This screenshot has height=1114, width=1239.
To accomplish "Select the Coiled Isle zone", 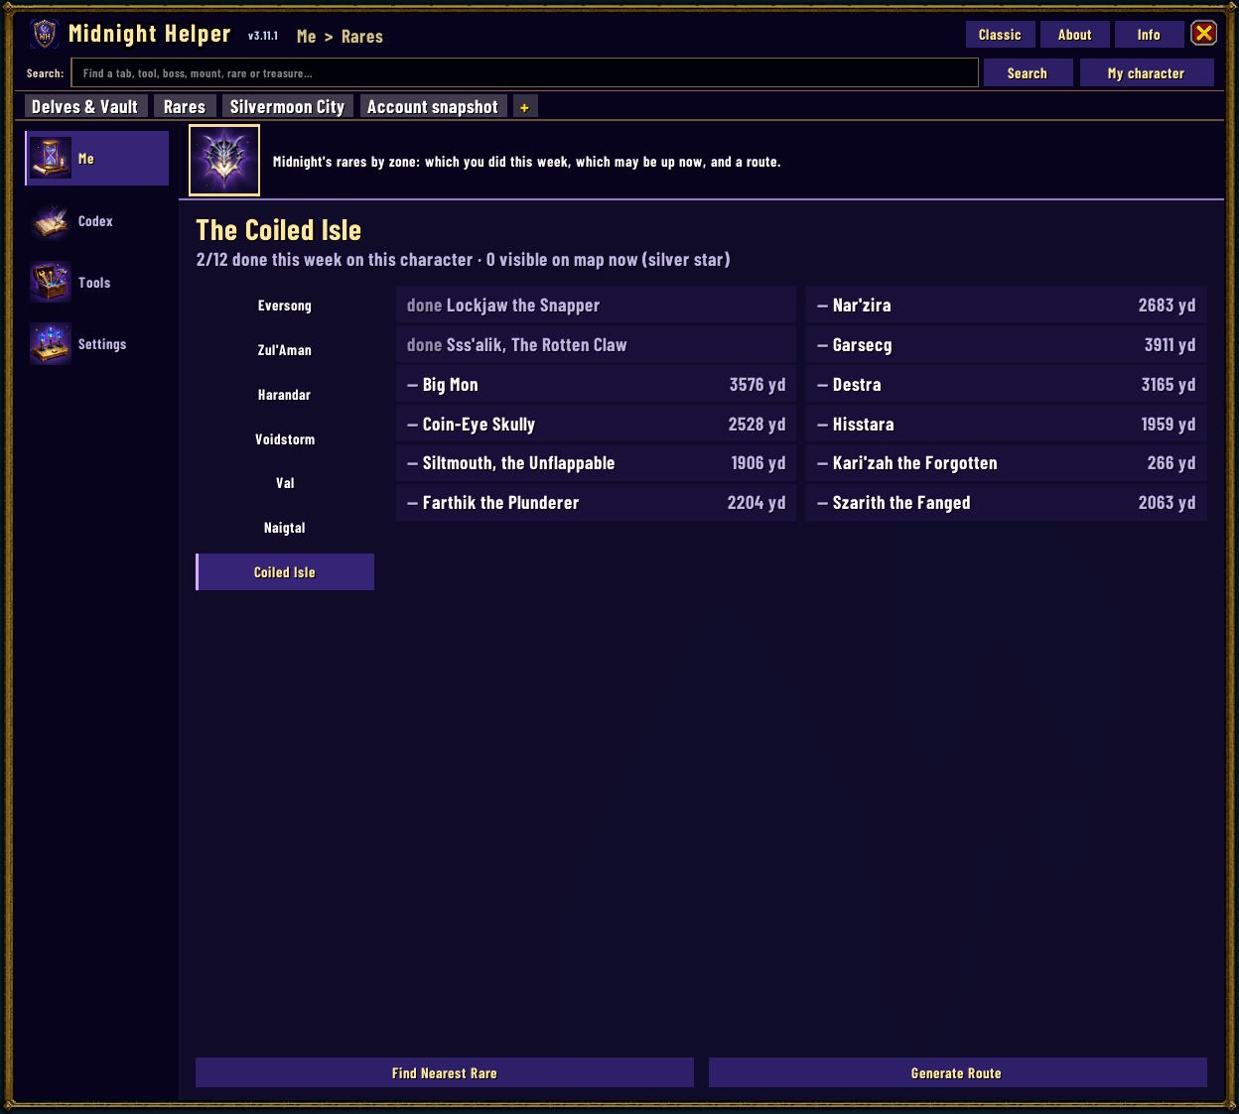I will 285,572.
